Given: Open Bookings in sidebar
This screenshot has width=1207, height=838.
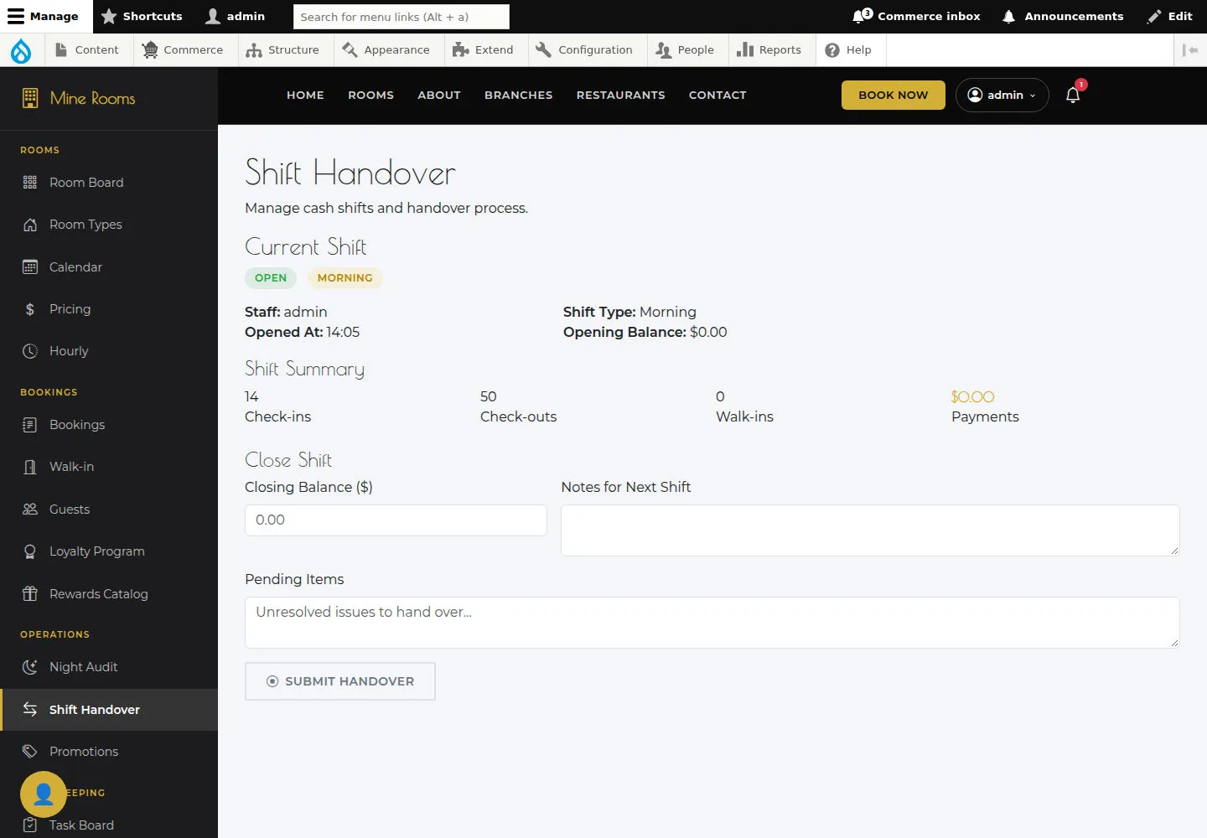Looking at the screenshot, I should coord(109,425).
